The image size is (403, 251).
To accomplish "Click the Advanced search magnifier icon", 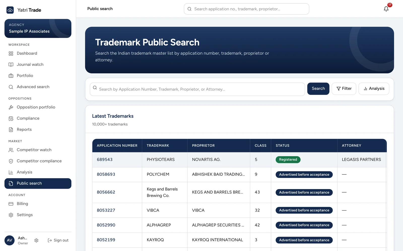I will coord(11,87).
